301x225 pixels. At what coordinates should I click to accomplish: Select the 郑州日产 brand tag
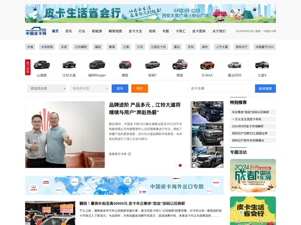tap(242, 47)
